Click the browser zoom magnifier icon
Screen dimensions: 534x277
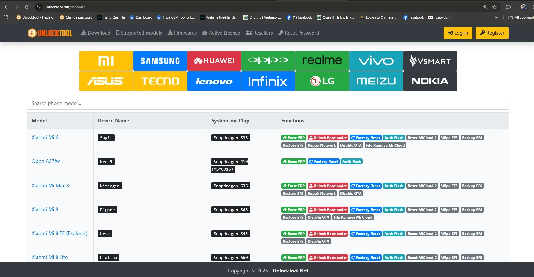coord(485,7)
